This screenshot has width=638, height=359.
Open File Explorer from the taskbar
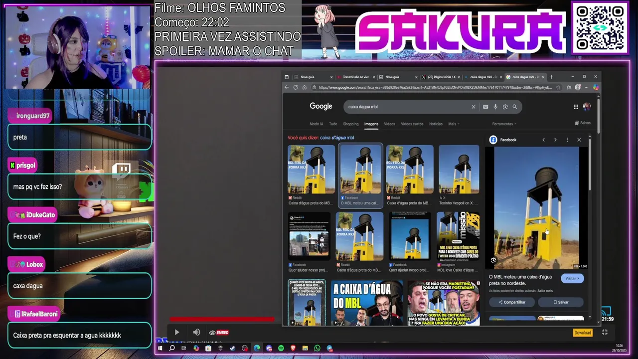pos(305,348)
